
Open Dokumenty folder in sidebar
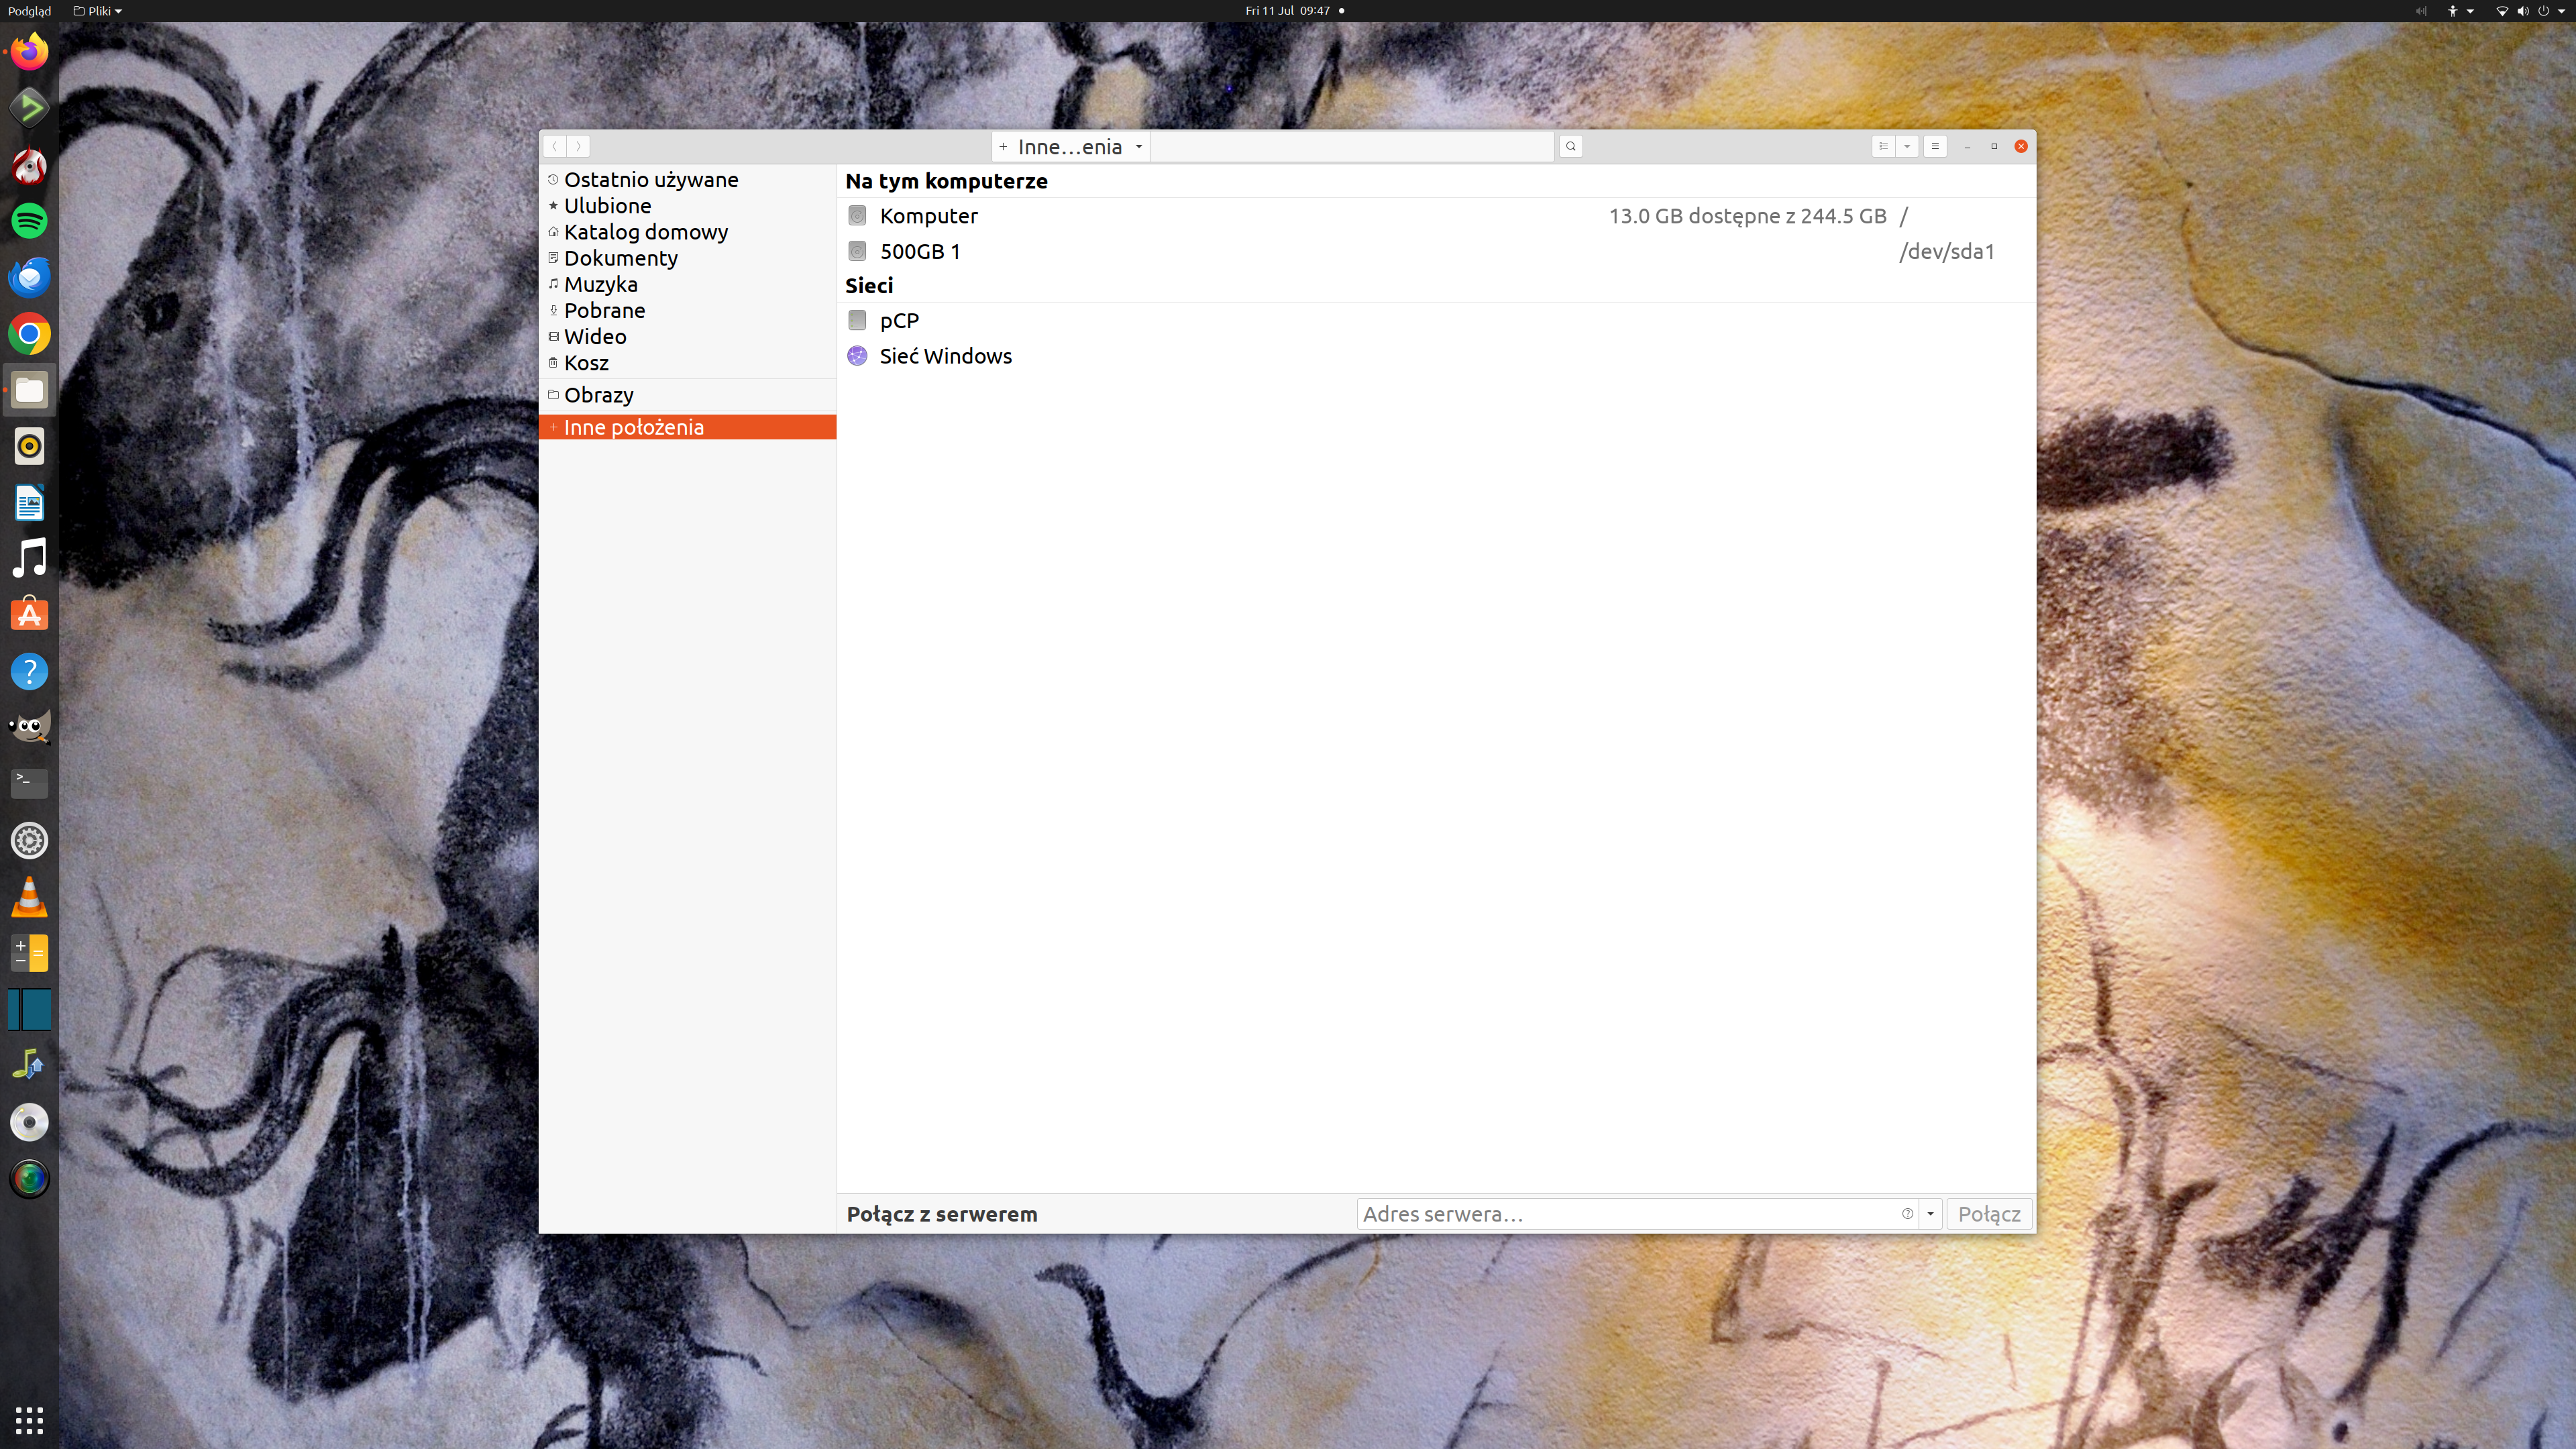687,258
